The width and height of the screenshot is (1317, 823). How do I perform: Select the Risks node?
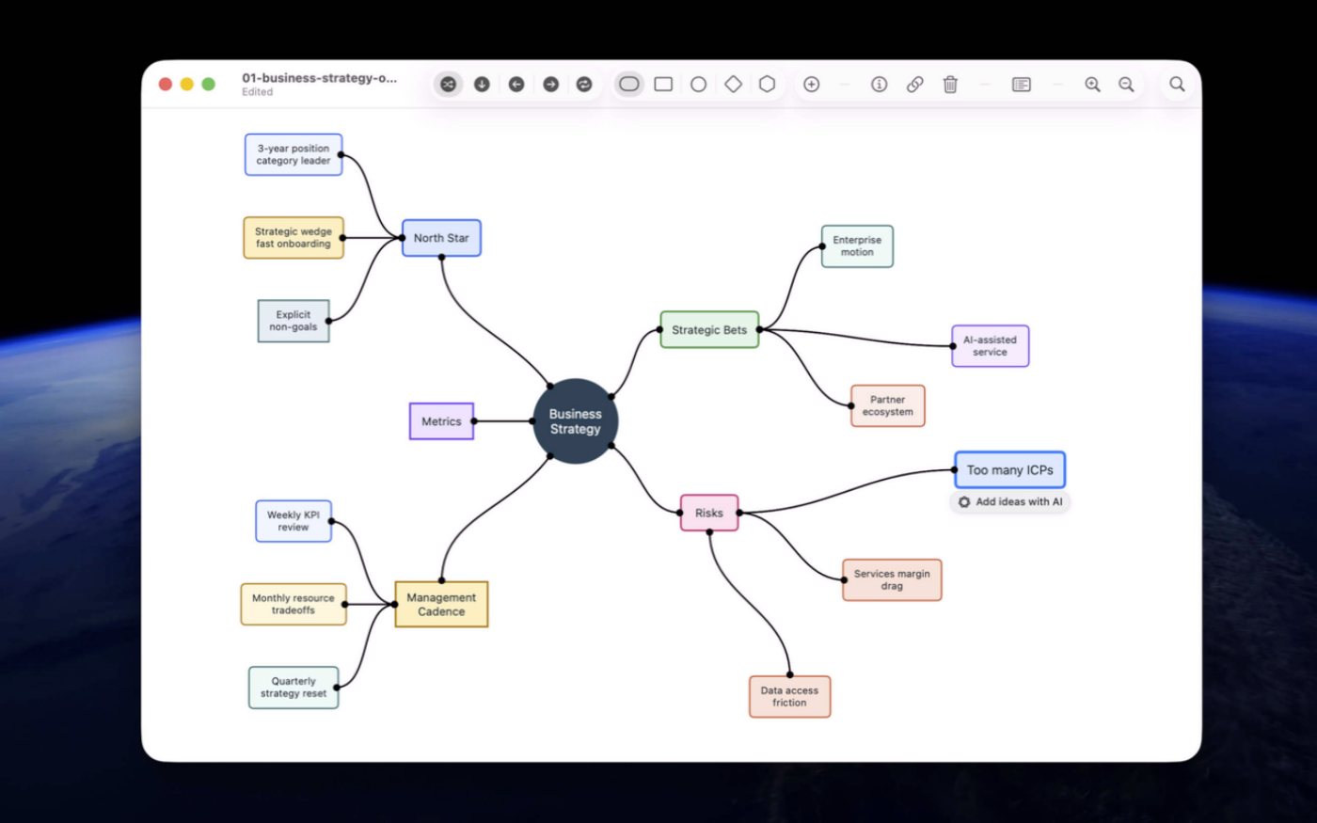click(x=709, y=513)
